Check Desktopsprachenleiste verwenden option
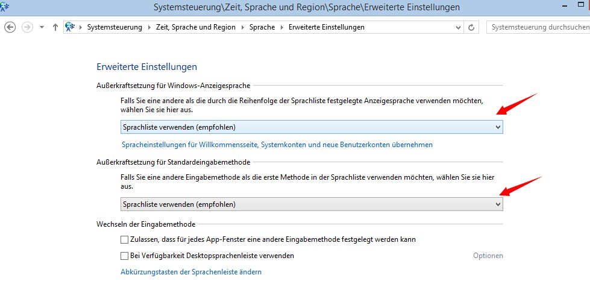This screenshot has width=590, height=284. click(x=124, y=256)
